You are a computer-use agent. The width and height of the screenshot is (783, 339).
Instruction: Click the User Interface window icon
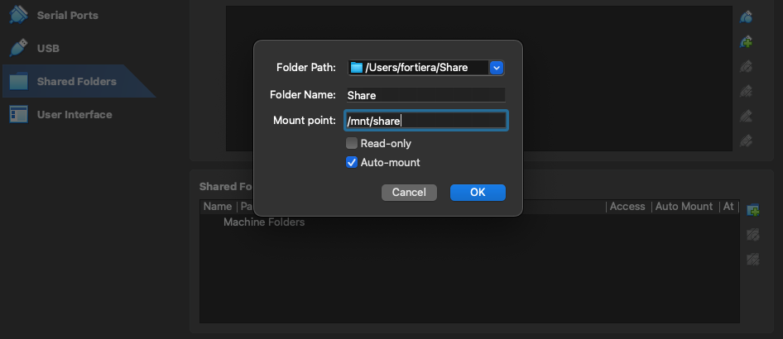[18, 114]
